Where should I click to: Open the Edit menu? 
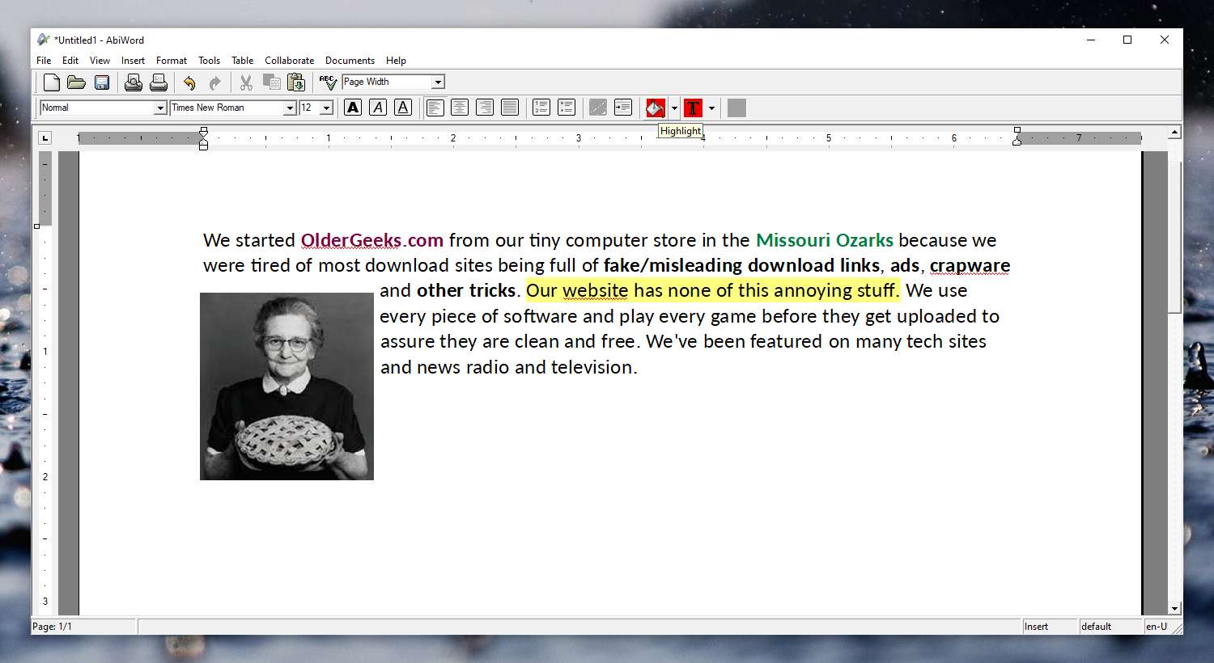click(70, 61)
